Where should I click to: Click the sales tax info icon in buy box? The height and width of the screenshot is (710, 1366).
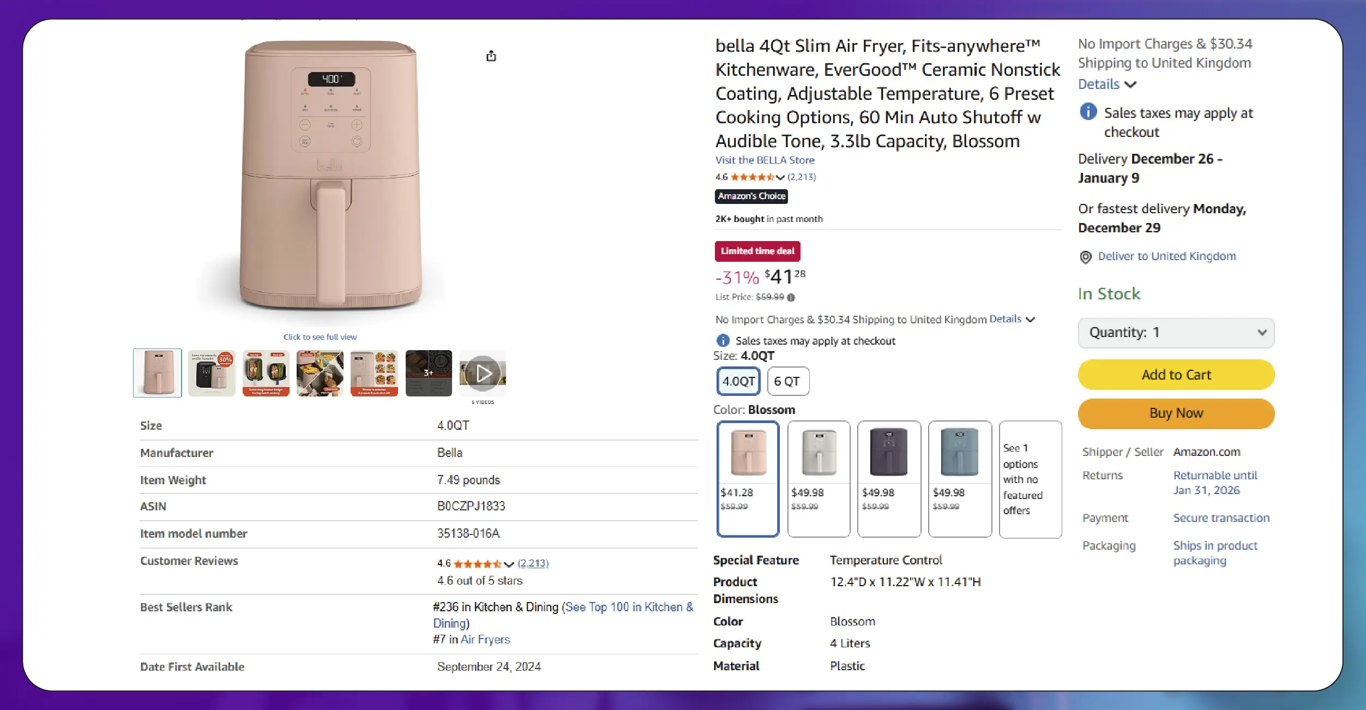pyautogui.click(x=1088, y=112)
